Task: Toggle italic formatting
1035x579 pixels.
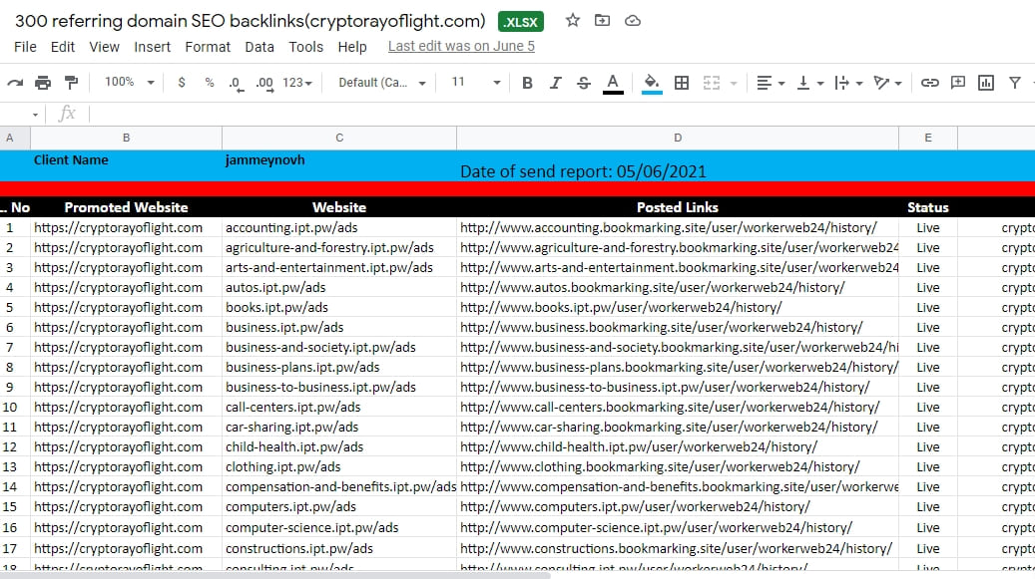Action: point(556,83)
